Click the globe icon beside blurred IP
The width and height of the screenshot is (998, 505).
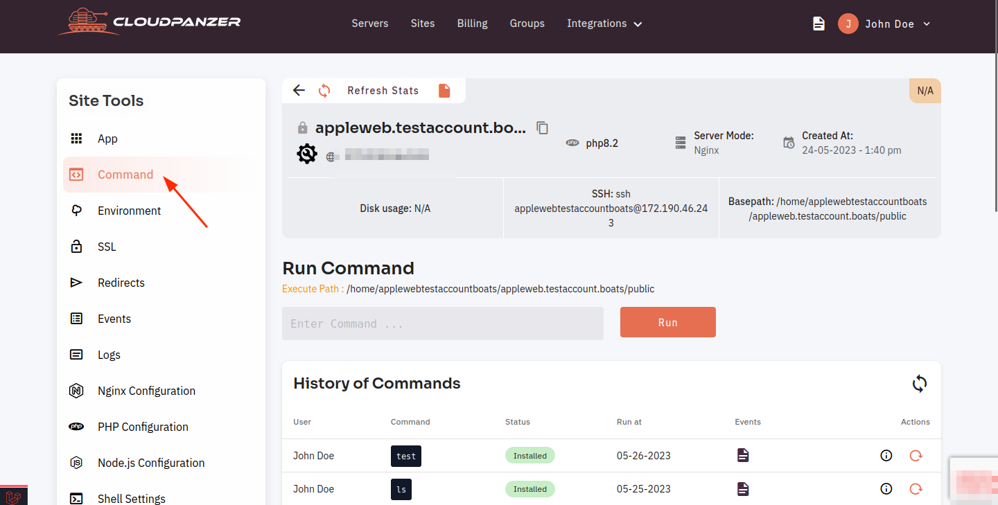click(331, 157)
